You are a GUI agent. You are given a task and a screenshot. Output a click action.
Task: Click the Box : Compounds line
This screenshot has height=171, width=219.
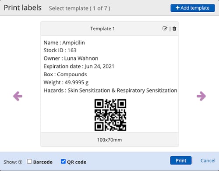pyautogui.click(x=65, y=75)
